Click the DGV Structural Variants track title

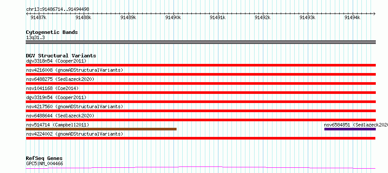tap(61, 56)
